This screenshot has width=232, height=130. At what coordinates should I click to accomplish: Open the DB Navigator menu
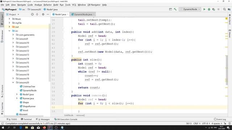click(x=94, y=5)
